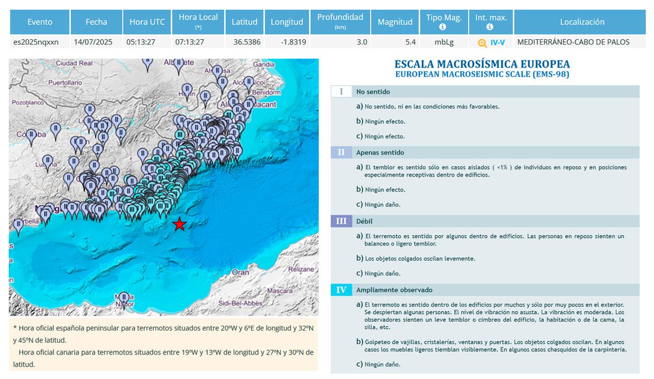Click the Ciudad Real label on map
The height and width of the screenshot is (379, 654).
point(74,63)
